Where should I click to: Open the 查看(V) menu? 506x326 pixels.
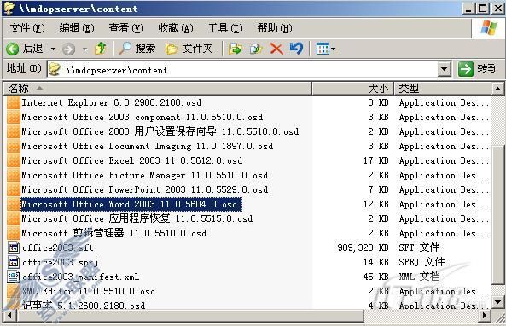coord(125,28)
